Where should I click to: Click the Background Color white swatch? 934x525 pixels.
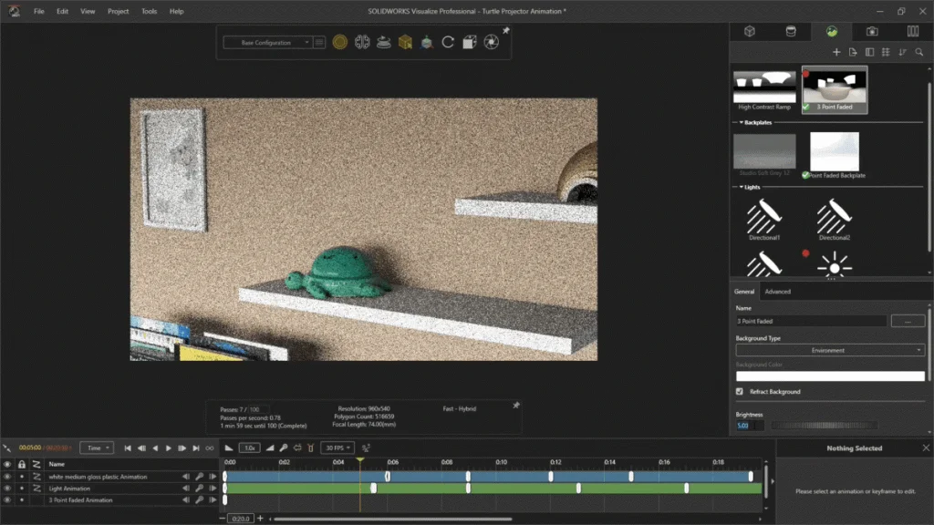click(830, 376)
